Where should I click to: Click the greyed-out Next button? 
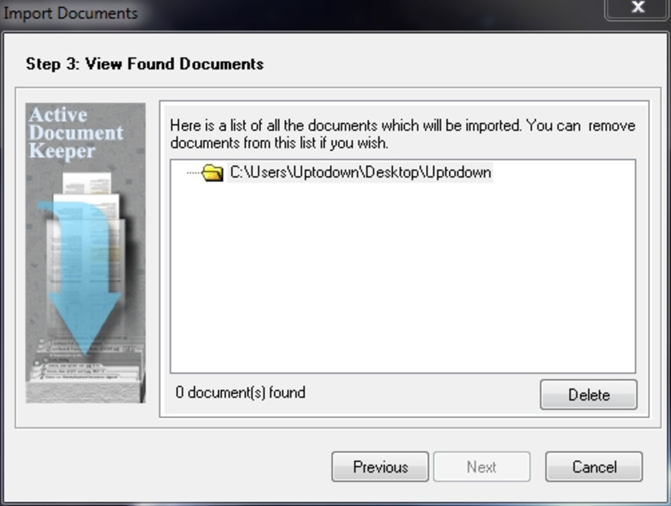click(482, 467)
